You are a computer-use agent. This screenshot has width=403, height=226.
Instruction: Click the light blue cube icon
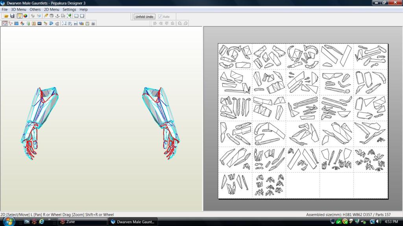(39, 16)
